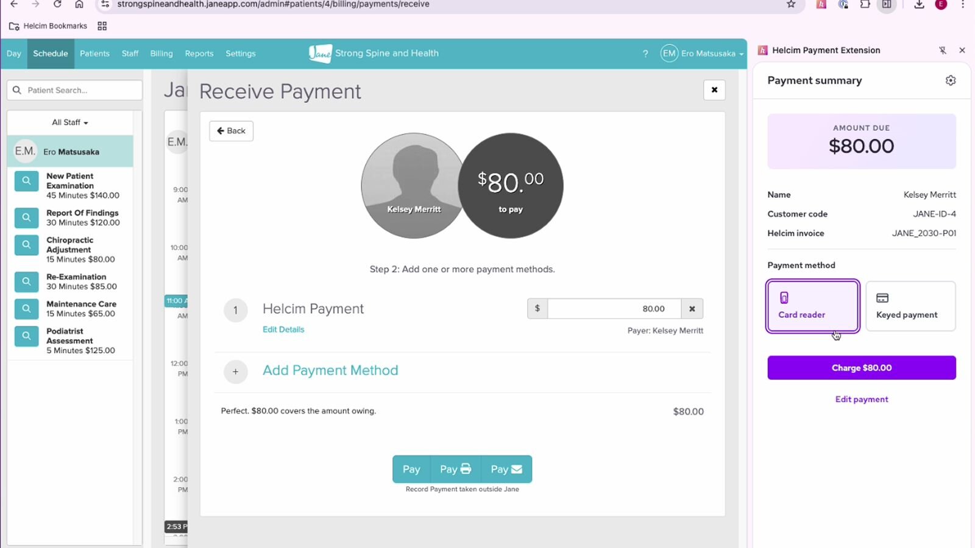
Task: Open the Billing tab
Action: (161, 54)
